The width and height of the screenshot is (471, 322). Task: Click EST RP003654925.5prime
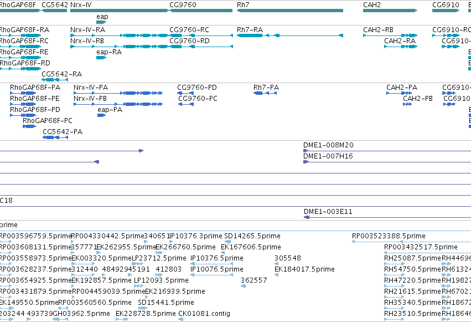click(x=35, y=280)
